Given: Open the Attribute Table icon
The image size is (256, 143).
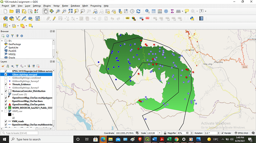Looking at the screenshot, I should pyautogui.click(x=154, y=11).
